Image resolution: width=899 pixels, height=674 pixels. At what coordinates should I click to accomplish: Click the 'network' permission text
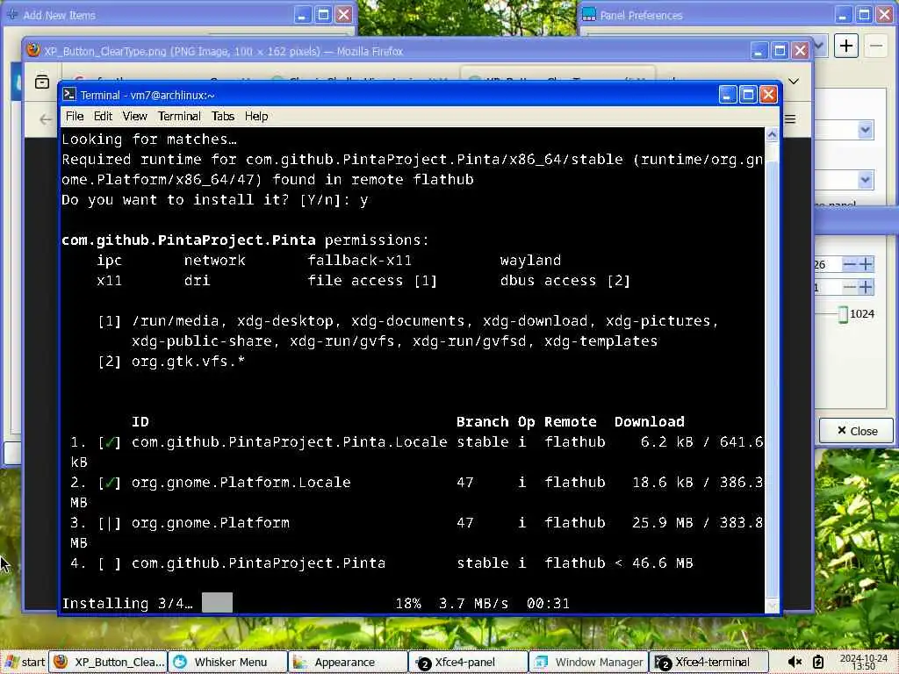tap(214, 260)
